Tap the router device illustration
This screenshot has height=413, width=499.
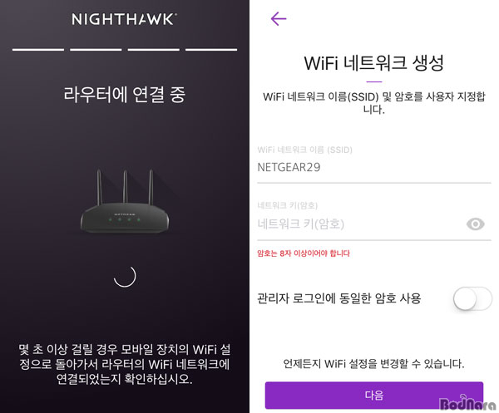(125, 201)
